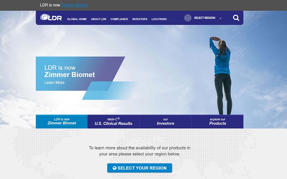Select the Mobi-C U.S. Clinical Results tab

[x=114, y=122]
